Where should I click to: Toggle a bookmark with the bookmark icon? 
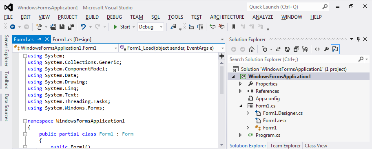(234, 27)
